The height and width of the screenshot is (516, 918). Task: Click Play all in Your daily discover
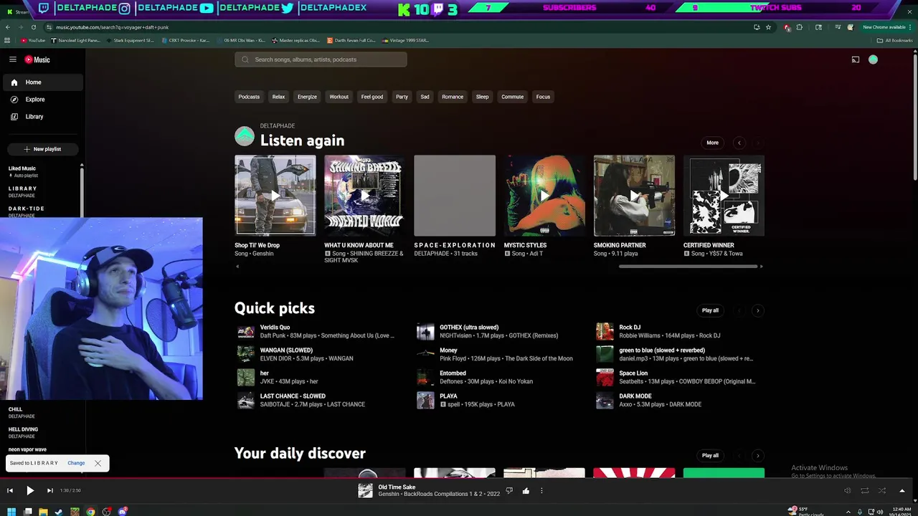(710, 455)
